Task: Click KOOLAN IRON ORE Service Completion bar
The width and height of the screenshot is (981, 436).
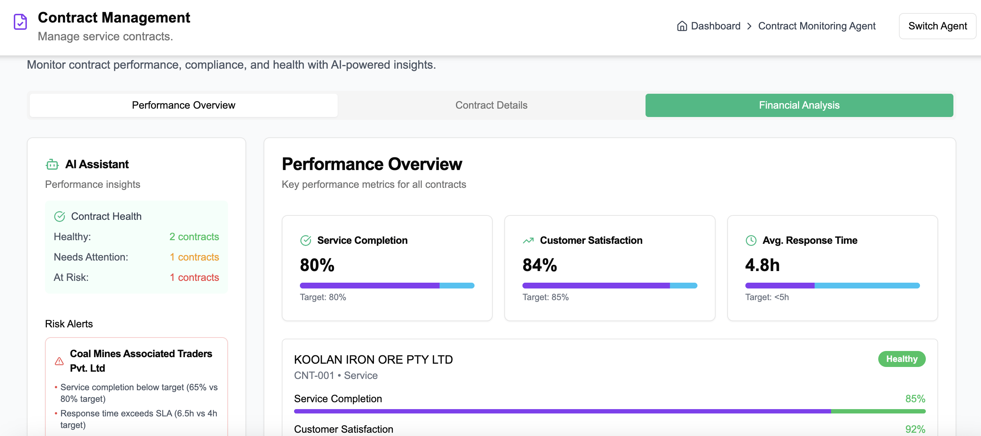Action: click(609, 411)
